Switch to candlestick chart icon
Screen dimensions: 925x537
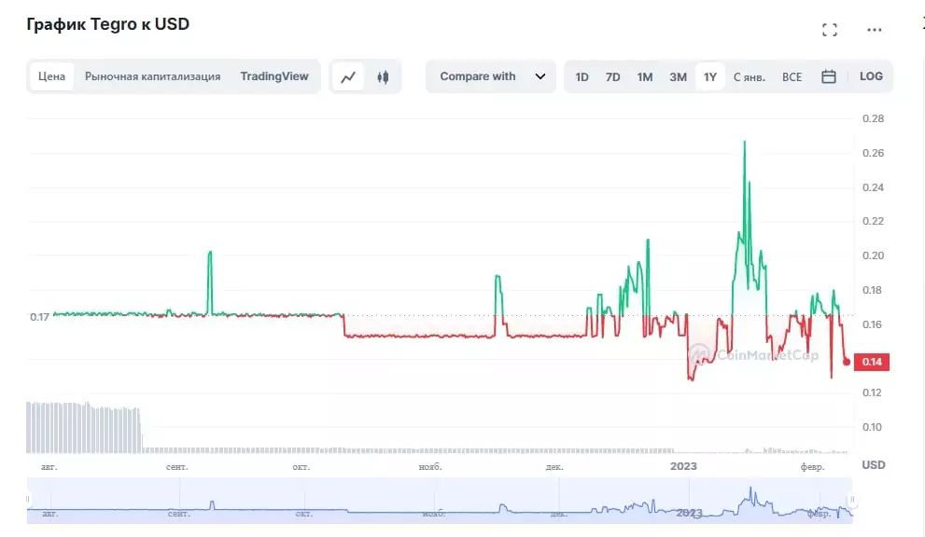383,77
